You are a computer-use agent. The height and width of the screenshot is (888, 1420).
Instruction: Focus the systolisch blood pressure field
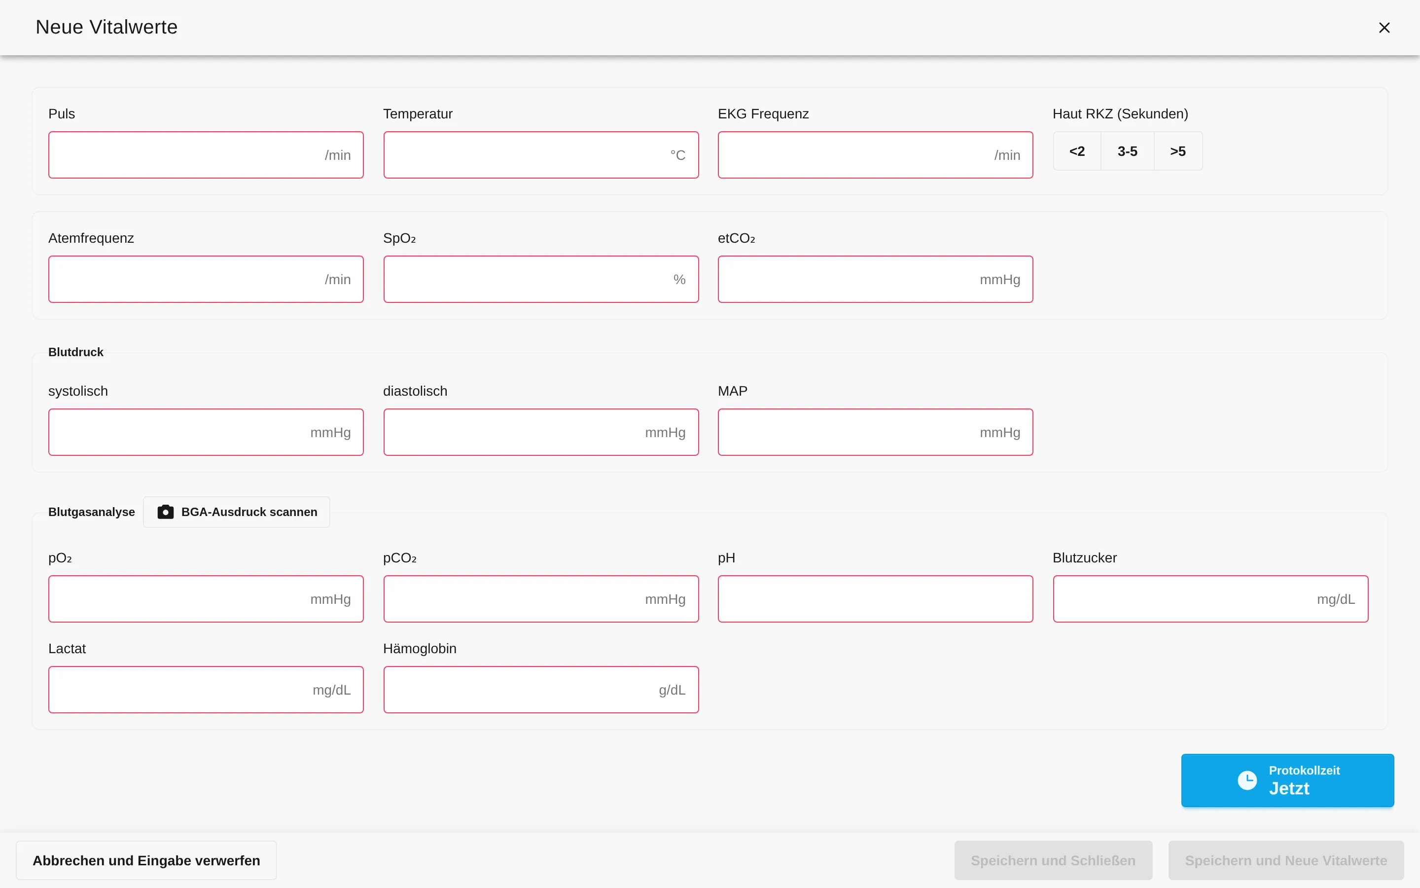[206, 432]
